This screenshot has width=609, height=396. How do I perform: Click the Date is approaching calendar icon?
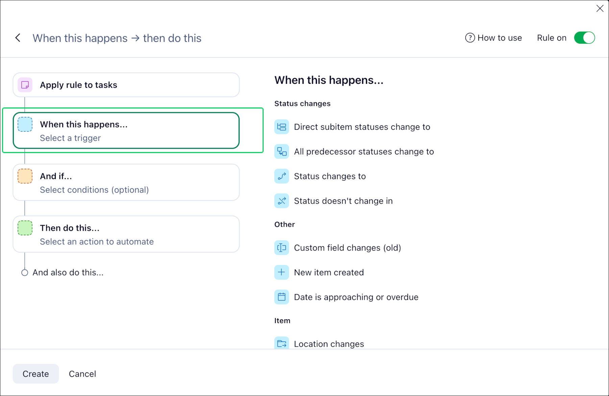click(x=282, y=297)
